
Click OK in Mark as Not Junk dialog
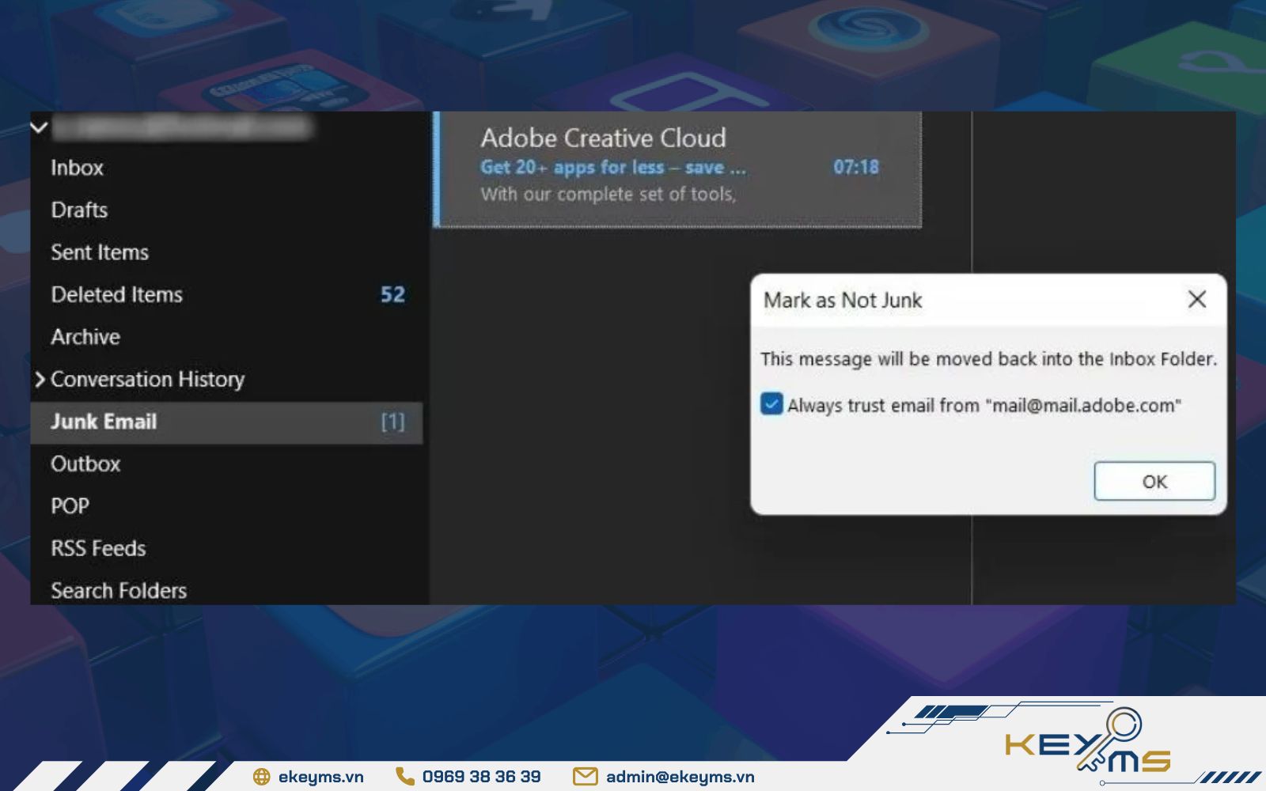pos(1154,481)
